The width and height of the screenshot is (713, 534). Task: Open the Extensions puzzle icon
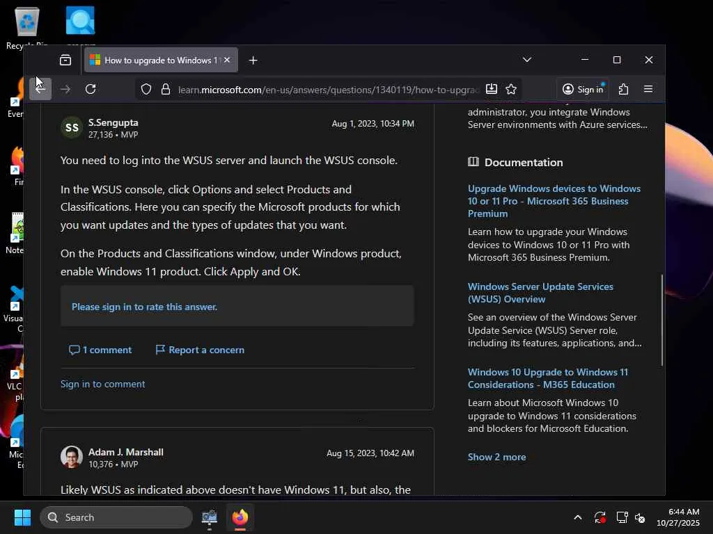click(623, 89)
